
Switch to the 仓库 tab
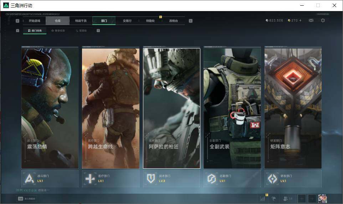[58, 21]
